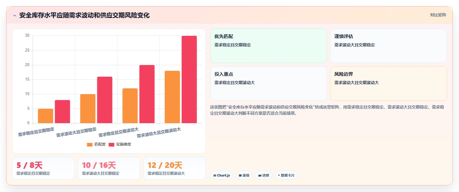This screenshot has width=459, height=192.
Task: Click the 表格 chip icon
Action: point(240,175)
